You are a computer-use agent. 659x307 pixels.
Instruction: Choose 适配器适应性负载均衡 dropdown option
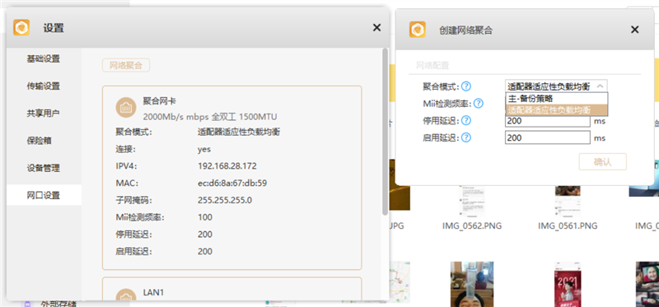[x=557, y=110]
